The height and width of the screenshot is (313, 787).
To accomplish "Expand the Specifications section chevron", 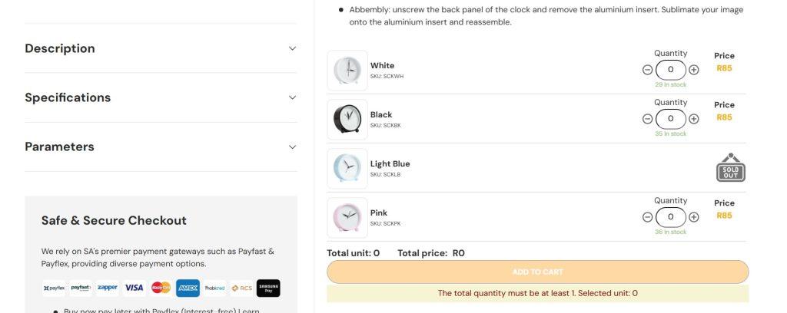I will click(292, 97).
